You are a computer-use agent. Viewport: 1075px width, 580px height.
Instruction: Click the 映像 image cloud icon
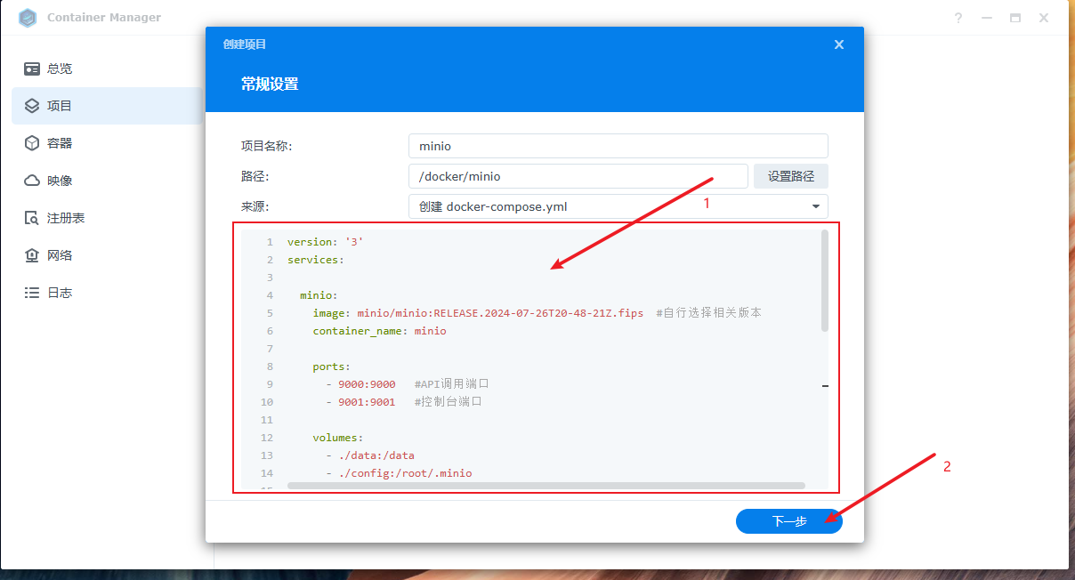[x=32, y=181]
